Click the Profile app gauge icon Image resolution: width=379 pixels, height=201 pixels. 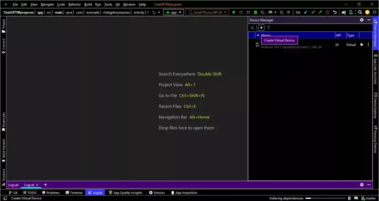pyautogui.click(x=271, y=12)
